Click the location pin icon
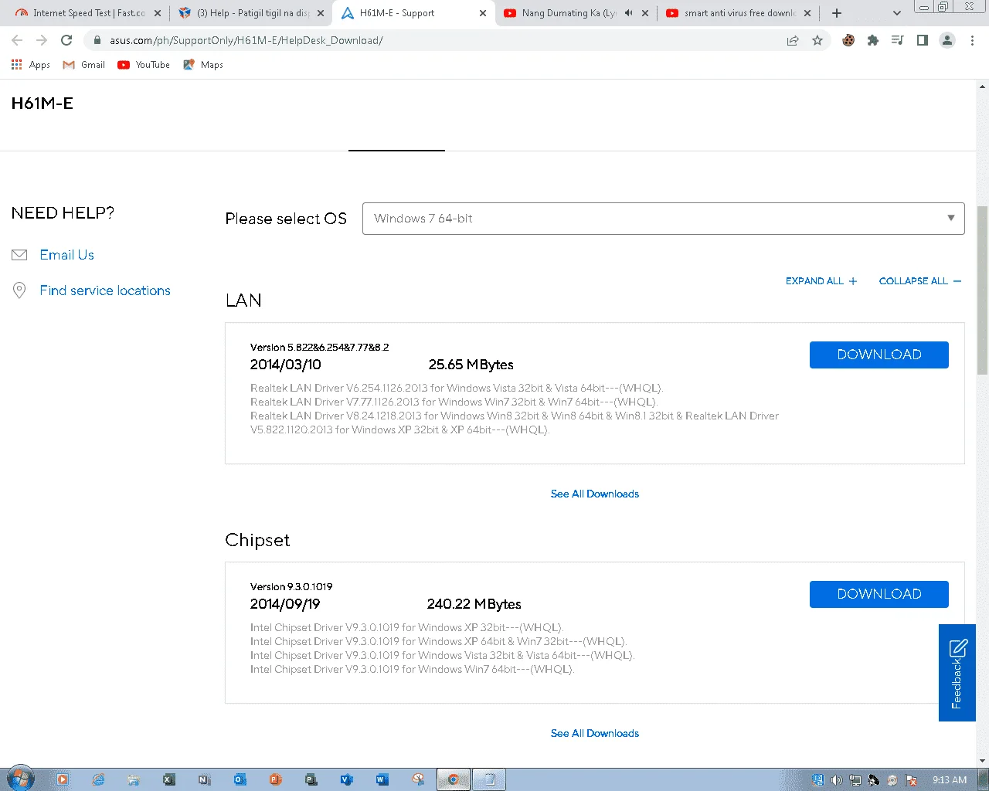This screenshot has width=989, height=791. pos(20,290)
